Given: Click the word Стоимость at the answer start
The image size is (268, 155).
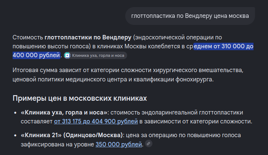Looking at the screenshot, I should pyautogui.click(x=28, y=37).
